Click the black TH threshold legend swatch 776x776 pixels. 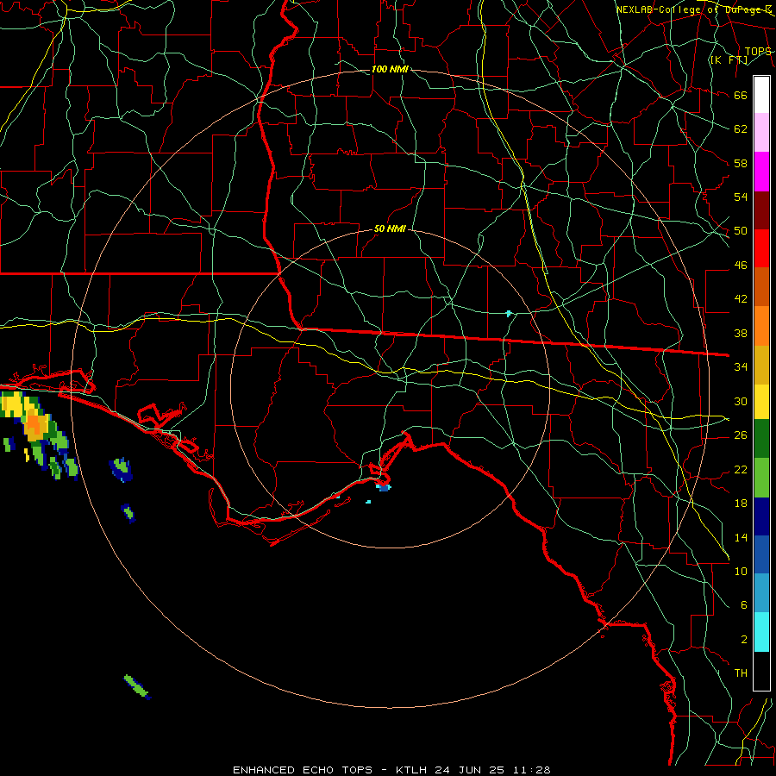point(761,671)
